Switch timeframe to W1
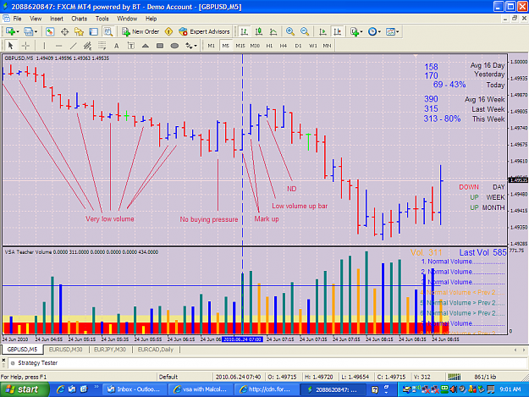The image size is (529, 397). click(x=312, y=46)
